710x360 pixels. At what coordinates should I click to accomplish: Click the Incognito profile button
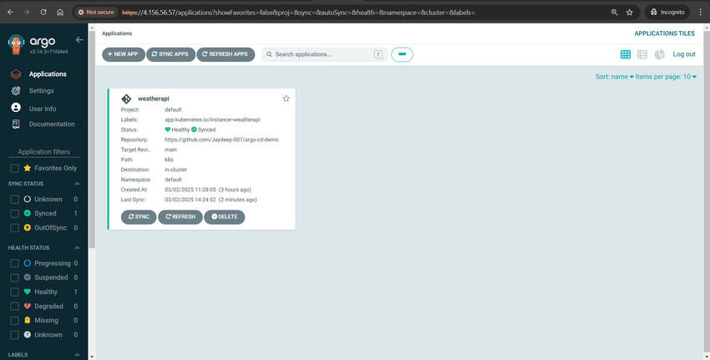click(x=667, y=13)
